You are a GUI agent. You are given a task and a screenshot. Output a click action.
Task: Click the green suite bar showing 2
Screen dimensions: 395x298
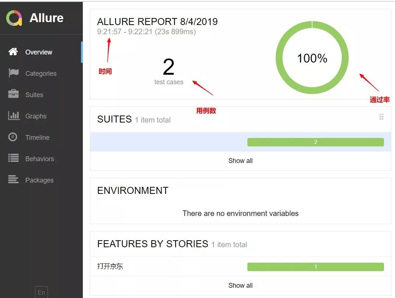tap(315, 142)
